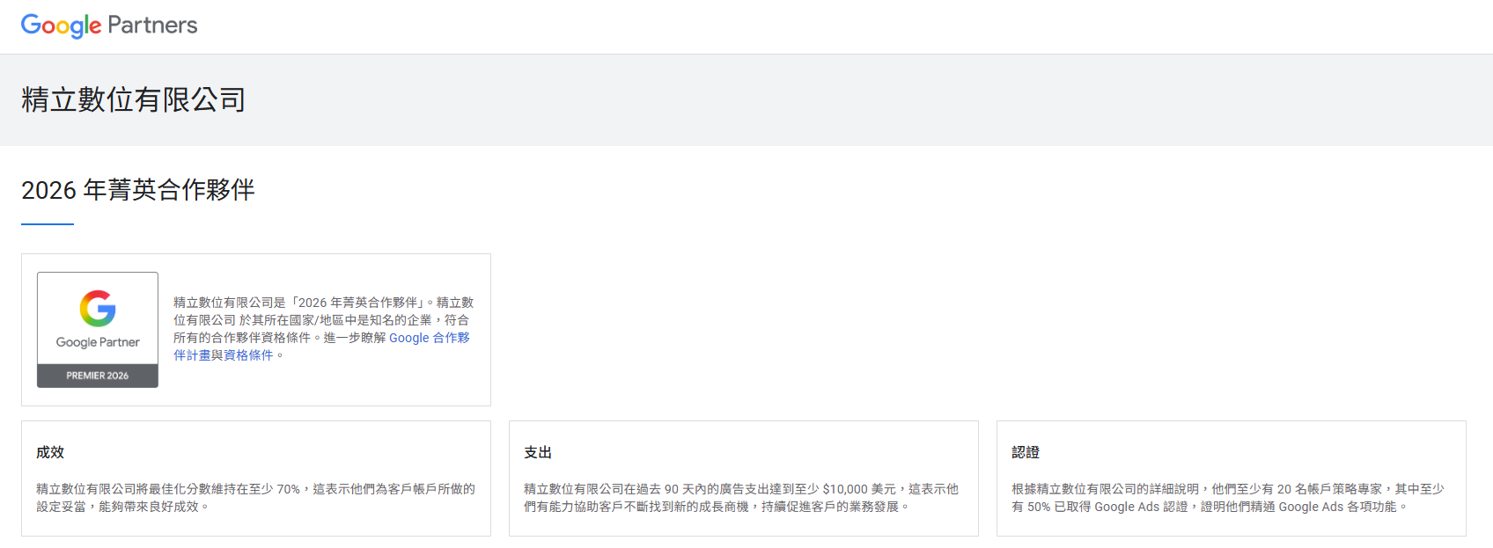The width and height of the screenshot is (1493, 548).
Task: Click the white top header bar beside logo
Action: pyautogui.click(x=792, y=26)
